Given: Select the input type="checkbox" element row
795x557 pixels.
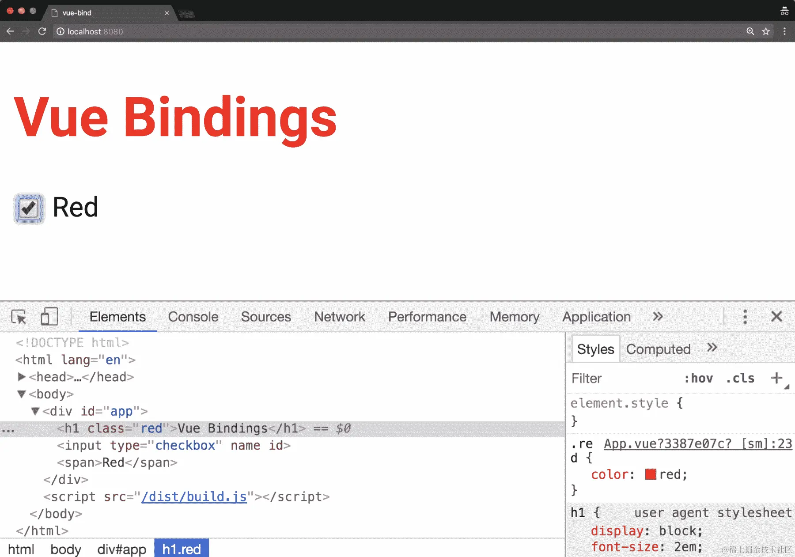Looking at the screenshot, I should point(283,445).
